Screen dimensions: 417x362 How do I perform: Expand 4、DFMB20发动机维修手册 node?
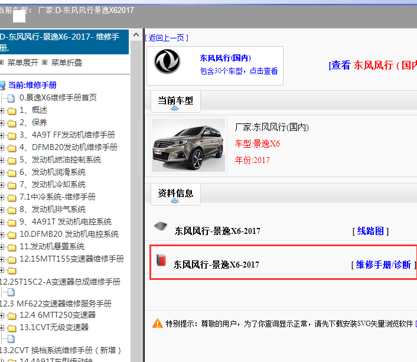coord(2,148)
